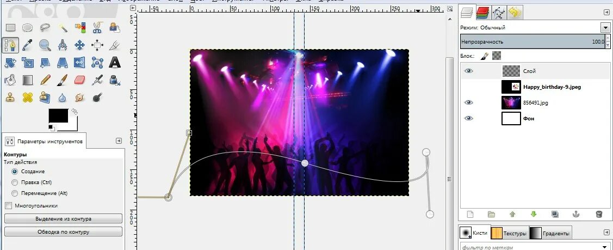This screenshot has height=250, width=613.
Task: Select the Cage Transform tool
Action: (97, 63)
